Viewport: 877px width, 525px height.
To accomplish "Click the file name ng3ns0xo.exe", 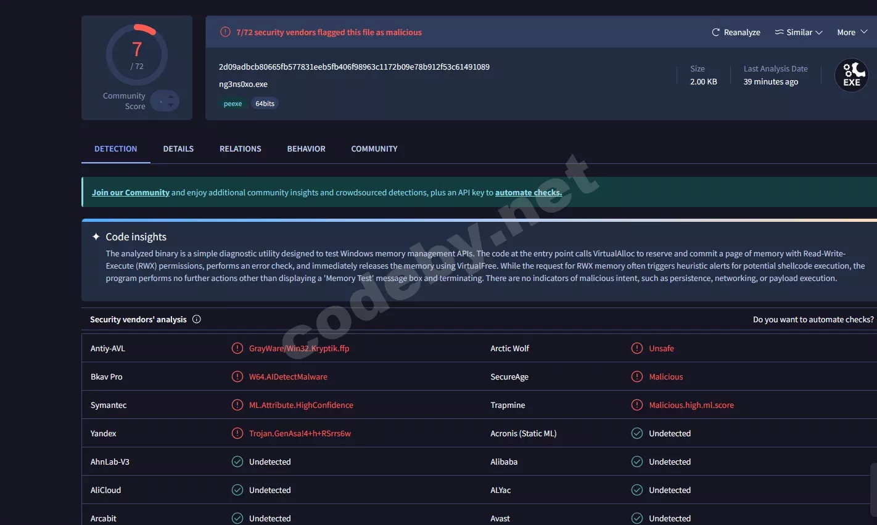I will pos(243,84).
